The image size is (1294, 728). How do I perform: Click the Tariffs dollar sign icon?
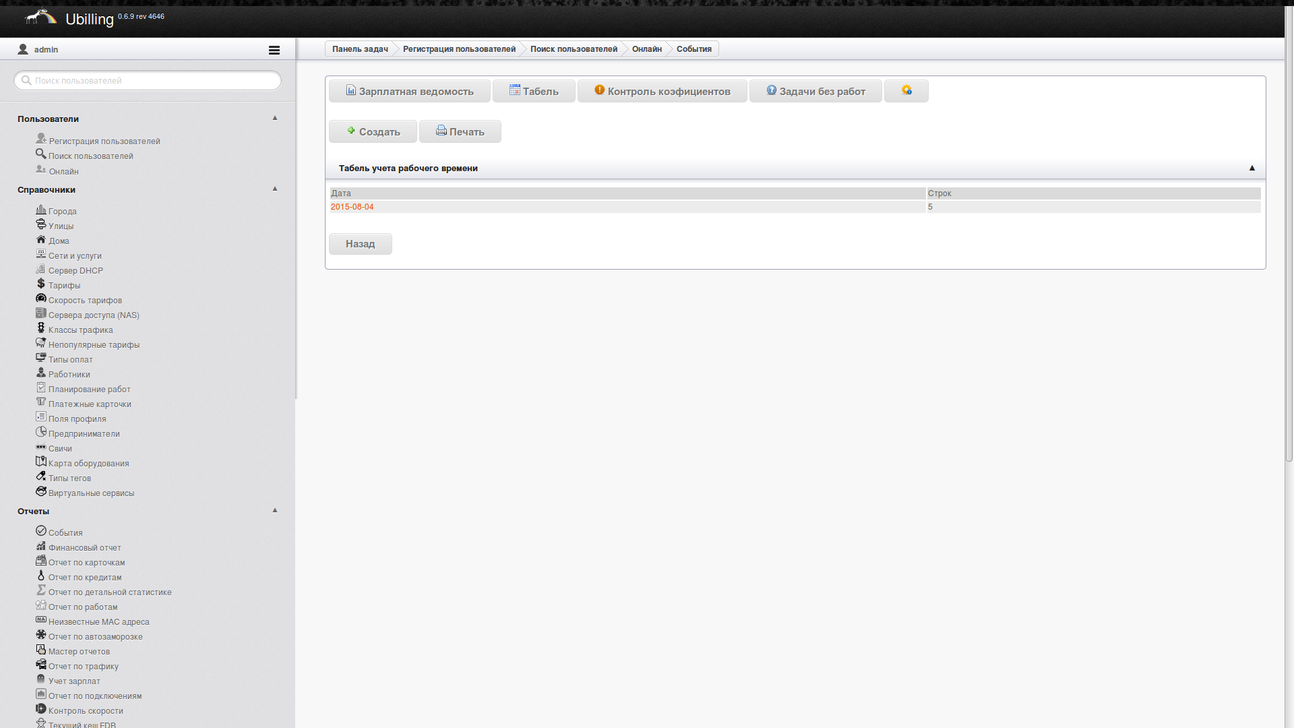[41, 284]
